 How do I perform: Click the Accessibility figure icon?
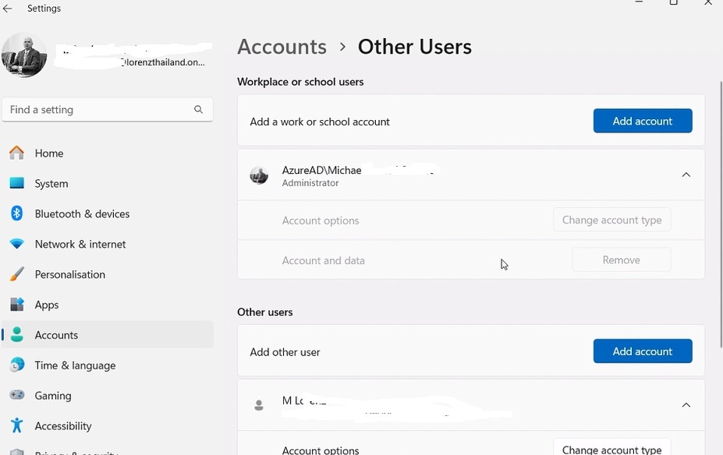(16, 426)
